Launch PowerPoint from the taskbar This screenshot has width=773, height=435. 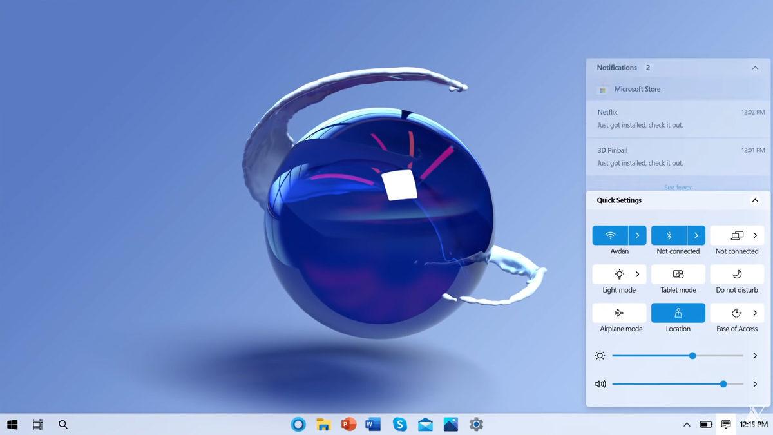[x=348, y=425]
